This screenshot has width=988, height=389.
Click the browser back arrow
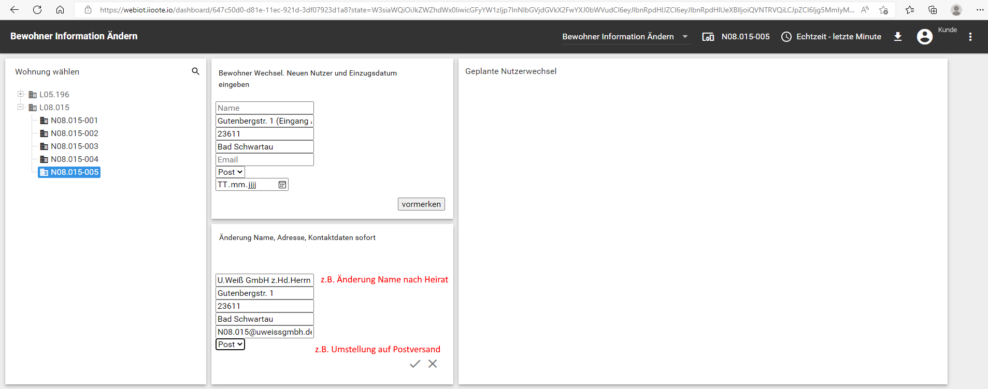(15, 10)
